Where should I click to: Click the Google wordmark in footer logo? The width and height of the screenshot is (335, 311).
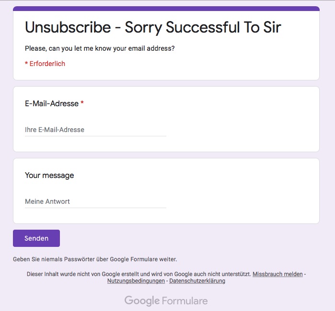tap(142, 301)
